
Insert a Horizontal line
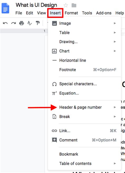tap(84, 60)
